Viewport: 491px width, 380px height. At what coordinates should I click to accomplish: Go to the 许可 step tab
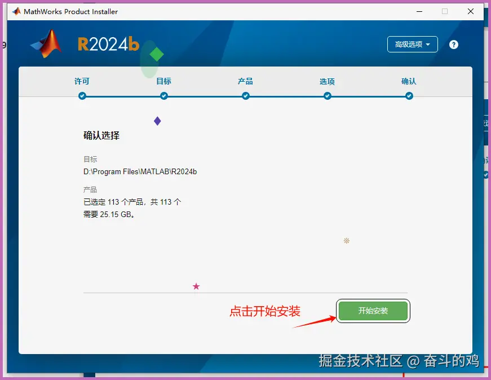pyautogui.click(x=82, y=81)
